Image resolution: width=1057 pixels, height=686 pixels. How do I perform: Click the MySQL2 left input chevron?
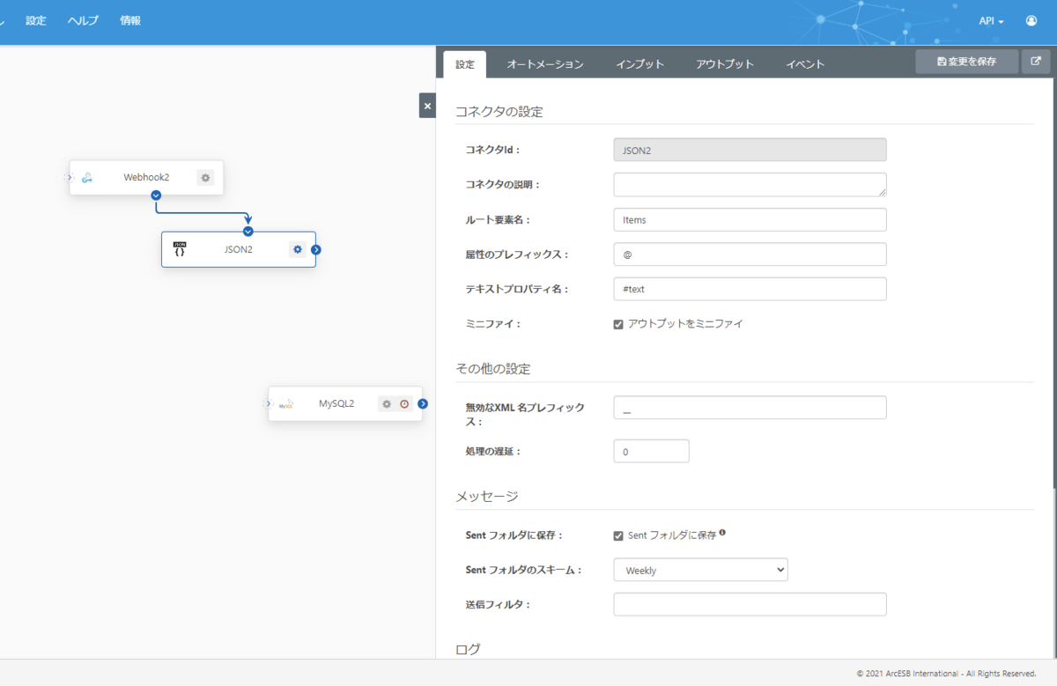tap(268, 403)
